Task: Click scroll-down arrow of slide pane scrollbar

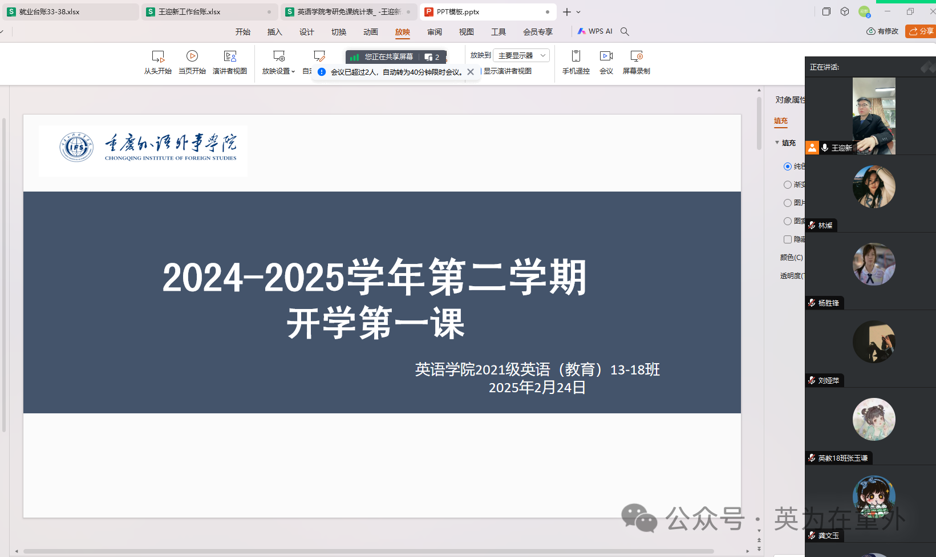Action: 759,530
